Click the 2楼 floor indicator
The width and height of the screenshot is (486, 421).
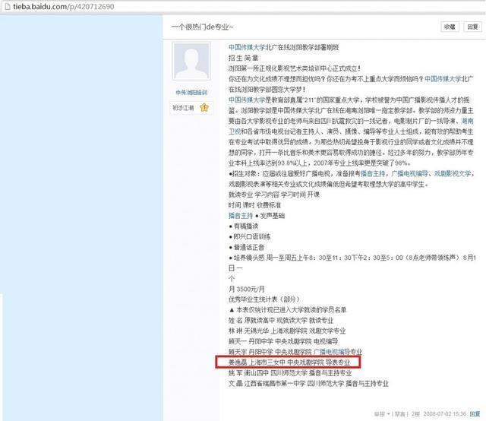pos(415,414)
